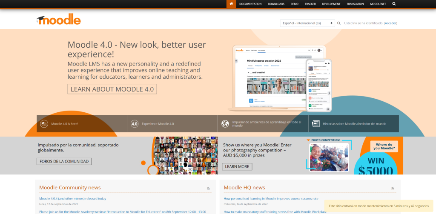This screenshot has width=436, height=214.
Task: Click the date miércoles, 14 de septiembre de 2022
Action: (245, 204)
